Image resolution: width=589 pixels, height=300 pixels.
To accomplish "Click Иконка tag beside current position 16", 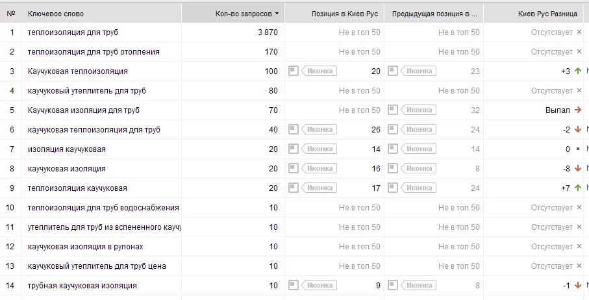I will [x=320, y=169].
